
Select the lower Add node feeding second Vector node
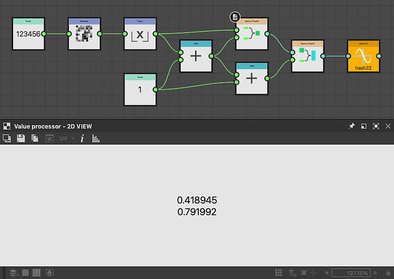(x=252, y=78)
